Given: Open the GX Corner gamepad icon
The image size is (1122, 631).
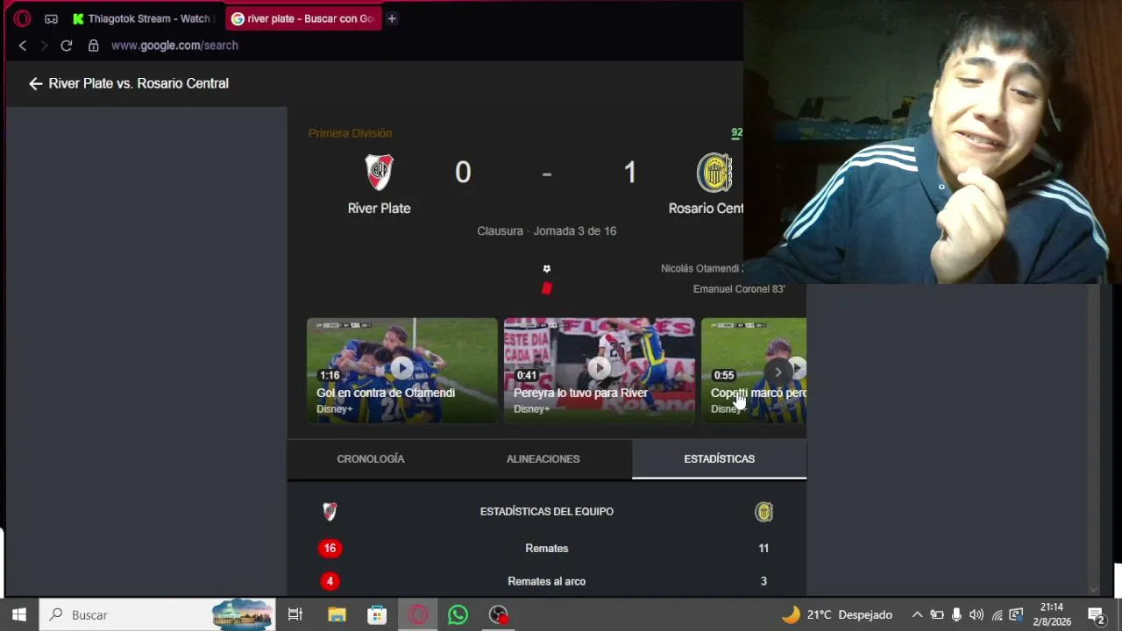Looking at the screenshot, I should coord(52,18).
